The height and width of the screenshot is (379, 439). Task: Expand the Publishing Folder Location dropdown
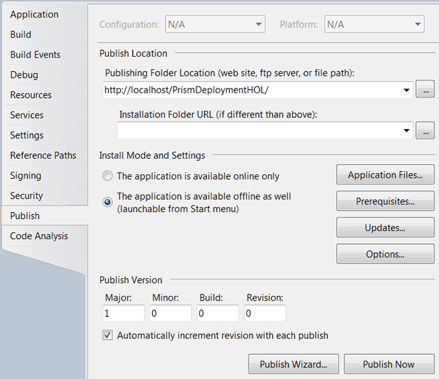[x=407, y=90]
